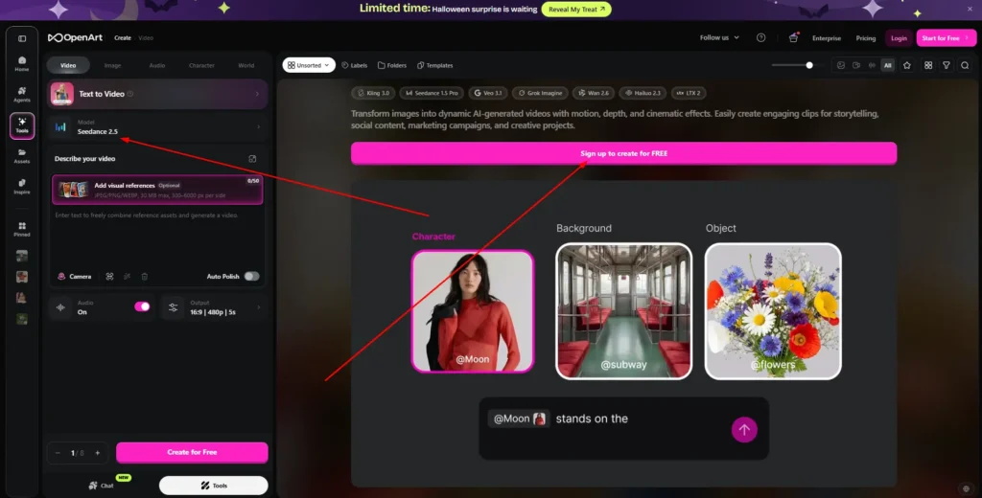Expand the prompt editor icon

tap(252, 159)
